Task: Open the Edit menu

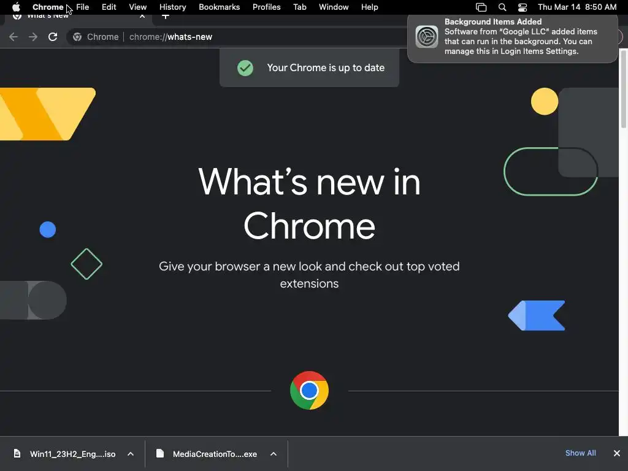Action: [109, 7]
